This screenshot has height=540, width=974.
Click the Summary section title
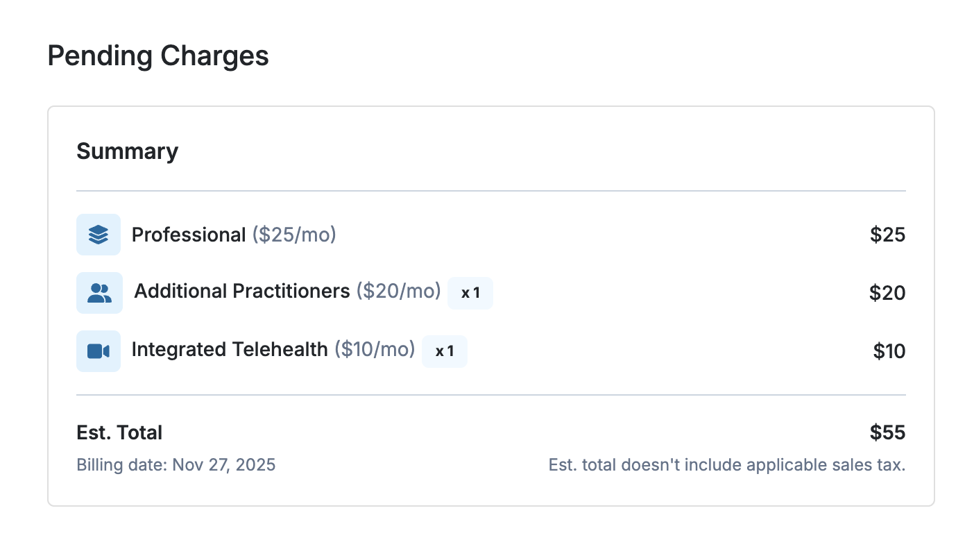click(x=127, y=151)
